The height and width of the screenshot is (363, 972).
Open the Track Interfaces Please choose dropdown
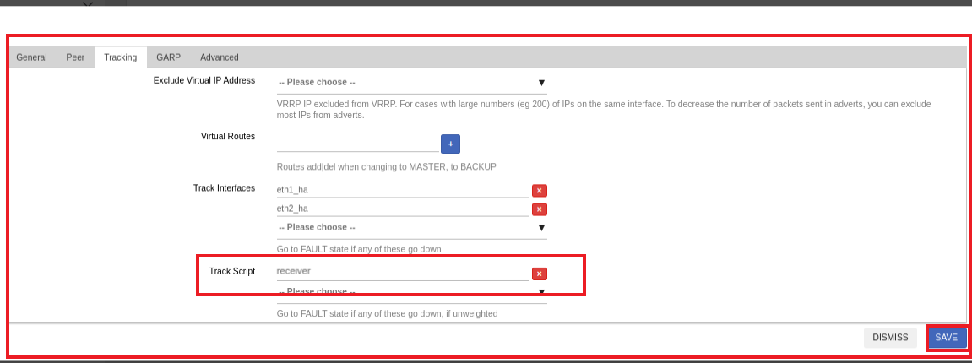pos(411,227)
